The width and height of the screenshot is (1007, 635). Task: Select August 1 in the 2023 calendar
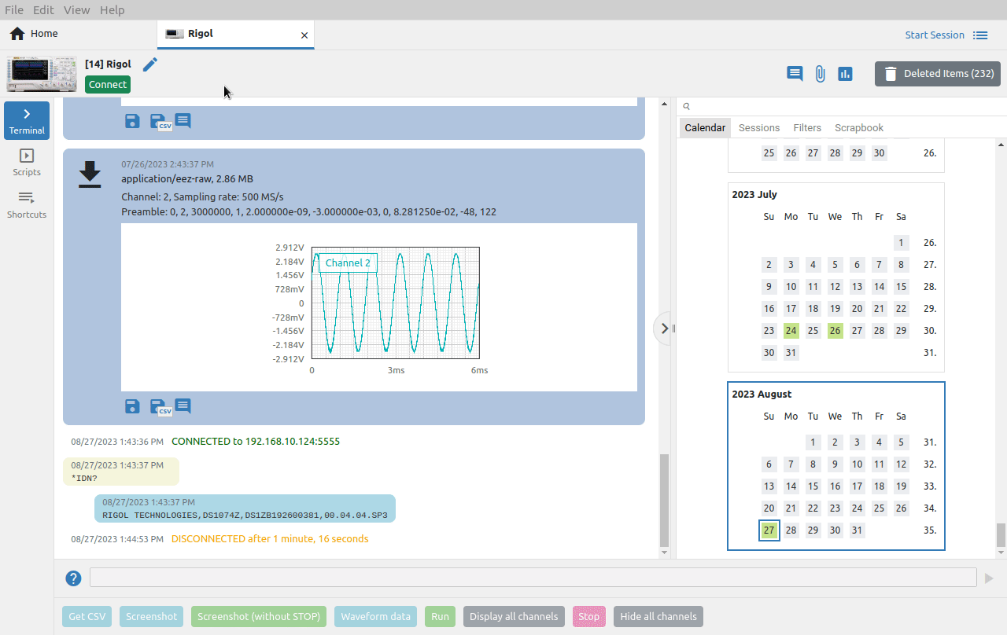pyautogui.click(x=813, y=442)
